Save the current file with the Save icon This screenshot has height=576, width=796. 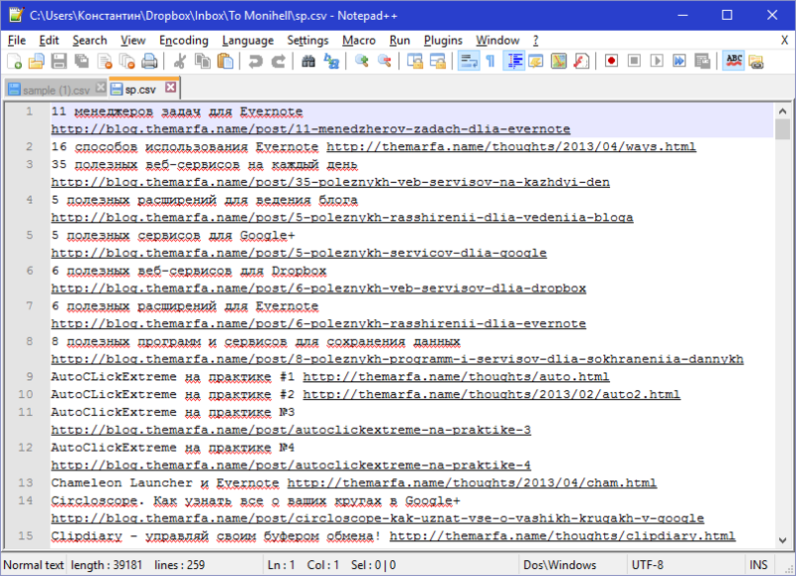pyautogui.click(x=59, y=62)
